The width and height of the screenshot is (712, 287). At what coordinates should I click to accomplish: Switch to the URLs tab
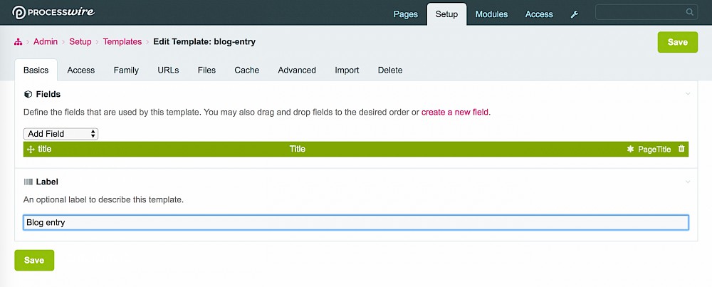[x=168, y=70]
